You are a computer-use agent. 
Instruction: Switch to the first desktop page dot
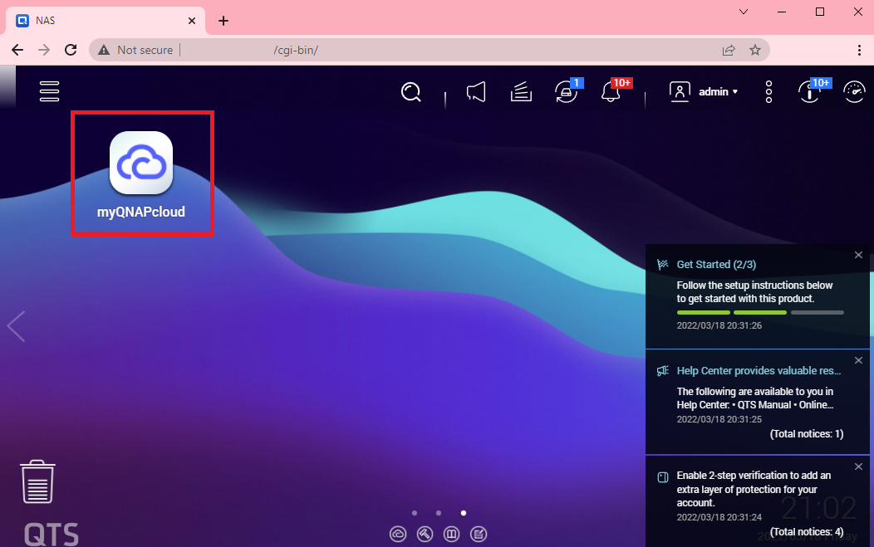pyautogui.click(x=415, y=513)
